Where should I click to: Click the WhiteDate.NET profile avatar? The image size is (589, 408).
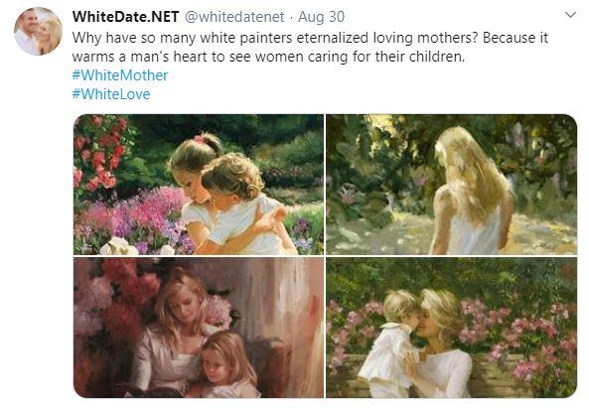point(38,31)
